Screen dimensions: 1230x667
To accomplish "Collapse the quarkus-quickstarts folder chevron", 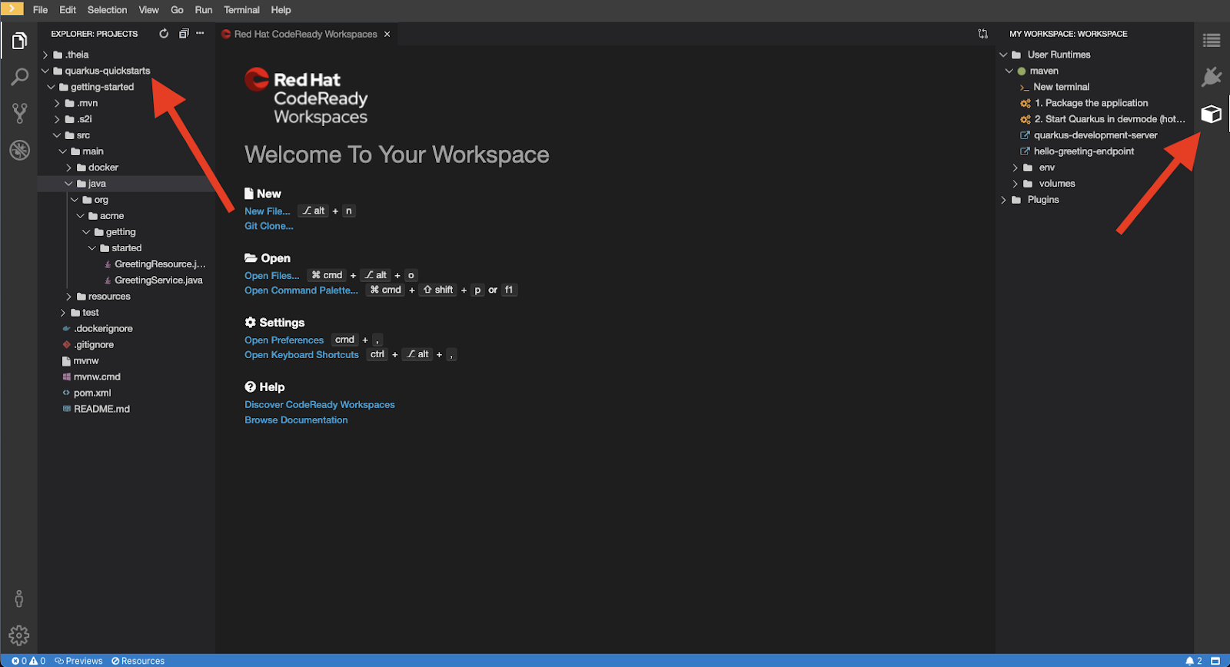I will point(45,71).
